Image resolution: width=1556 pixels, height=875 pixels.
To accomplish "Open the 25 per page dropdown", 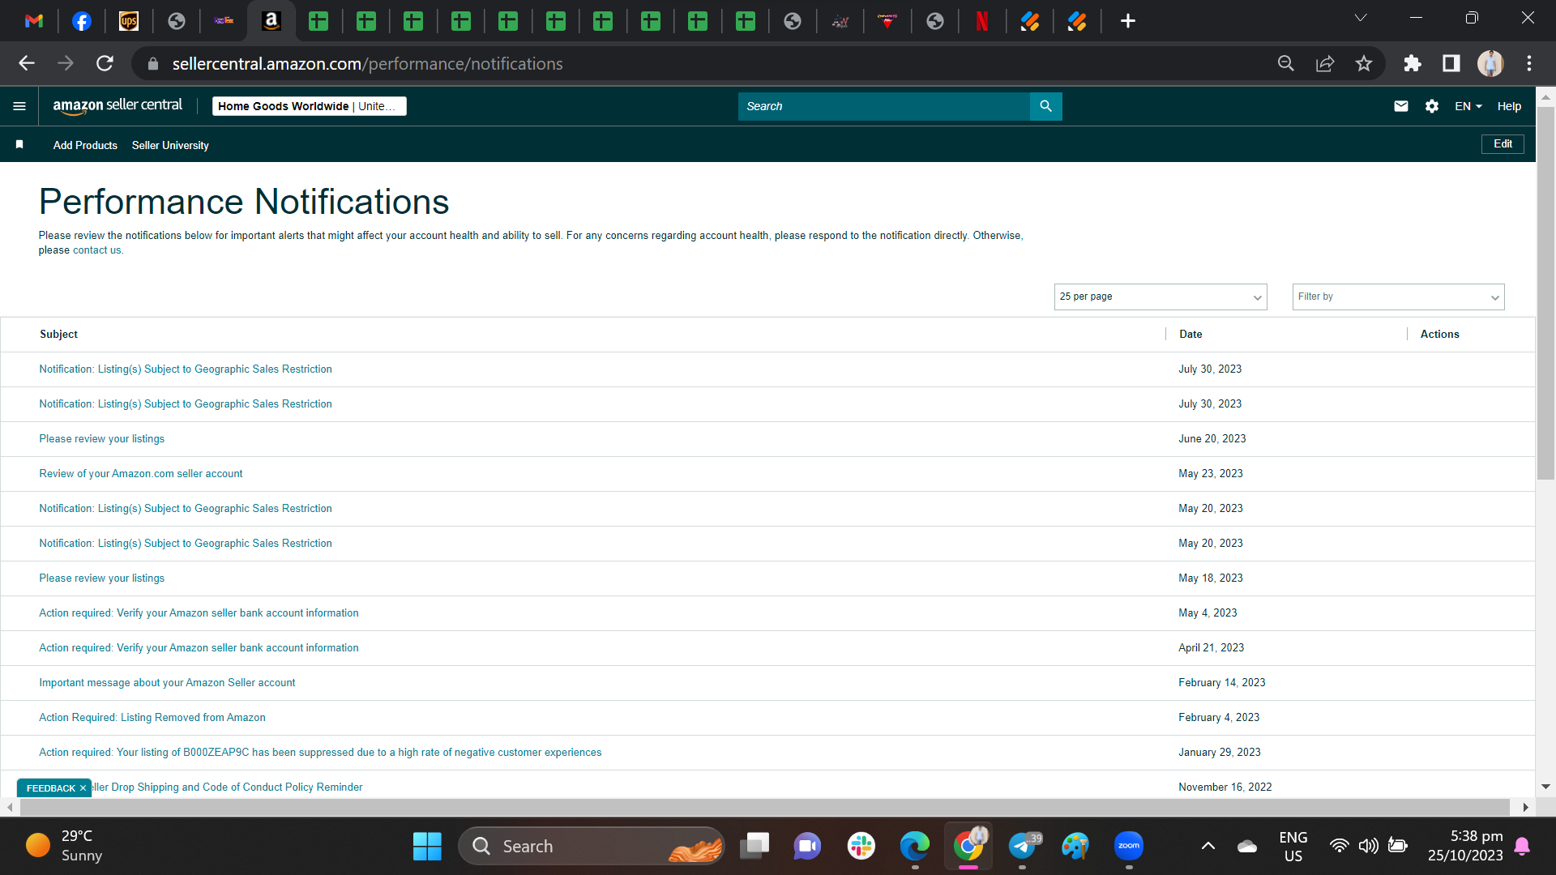I will pos(1161,297).
